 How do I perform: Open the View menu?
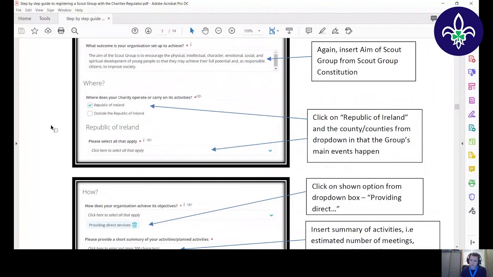coord(39,10)
